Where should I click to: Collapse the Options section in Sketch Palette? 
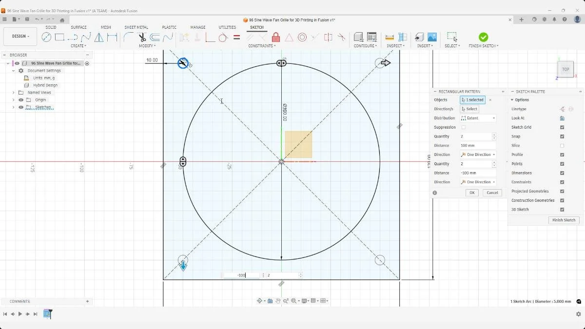click(512, 100)
